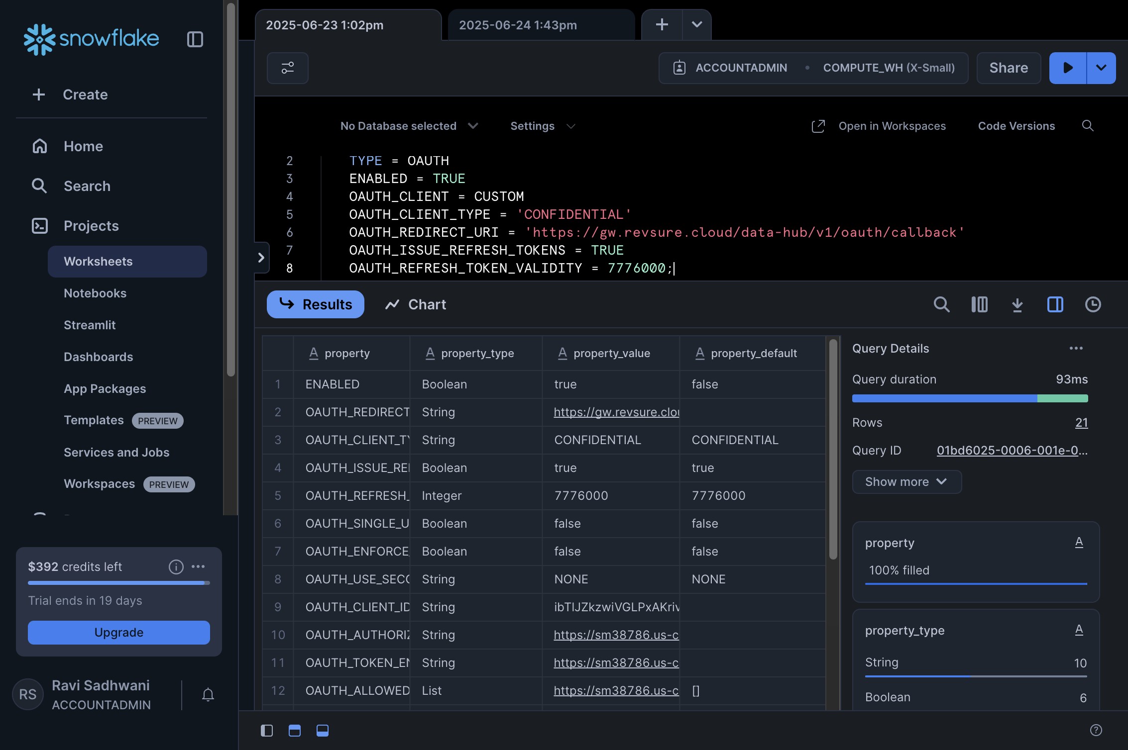
Task: Click the notifications bell icon
Action: pyautogui.click(x=208, y=694)
